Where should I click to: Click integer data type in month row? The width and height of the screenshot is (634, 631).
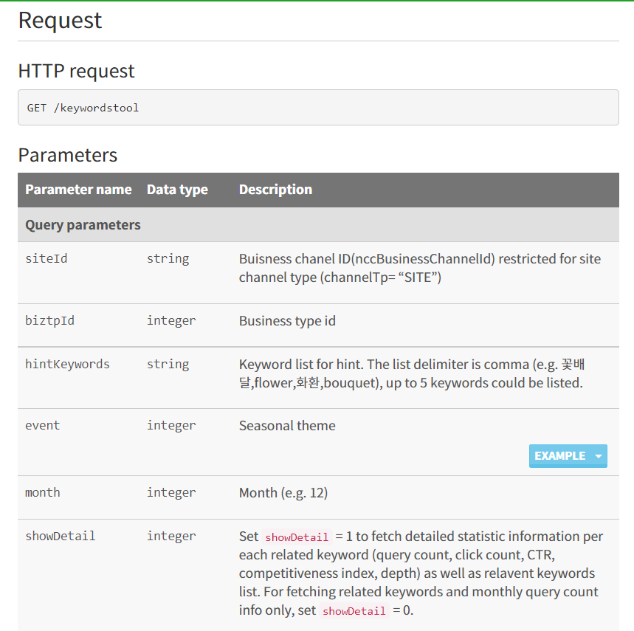(171, 493)
